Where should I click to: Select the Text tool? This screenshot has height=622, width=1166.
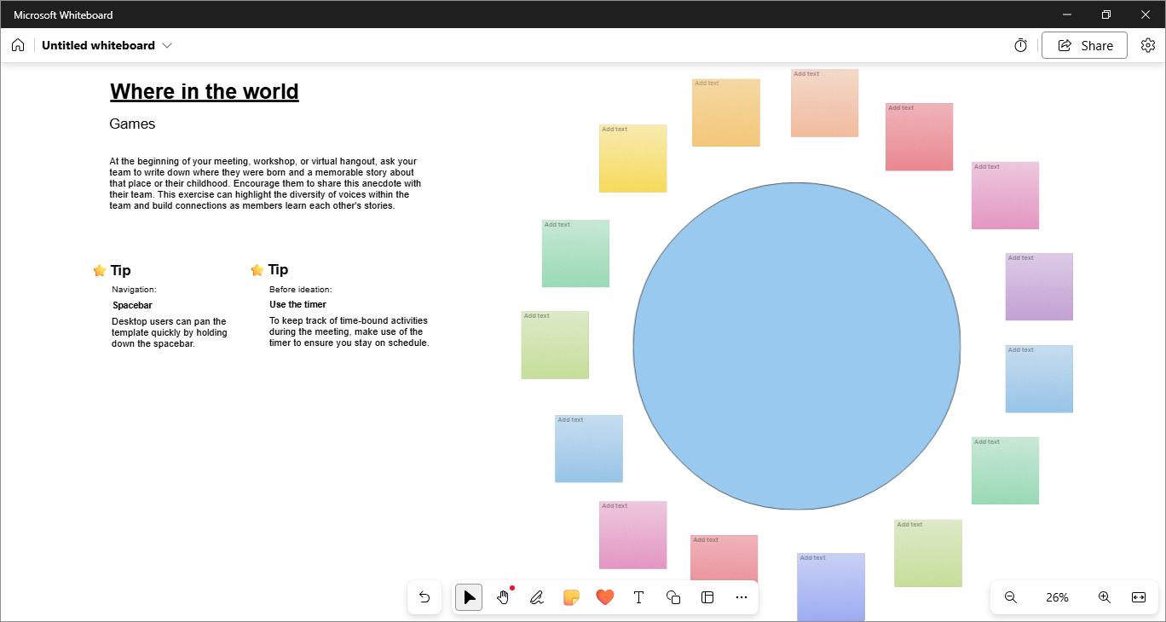coord(638,597)
